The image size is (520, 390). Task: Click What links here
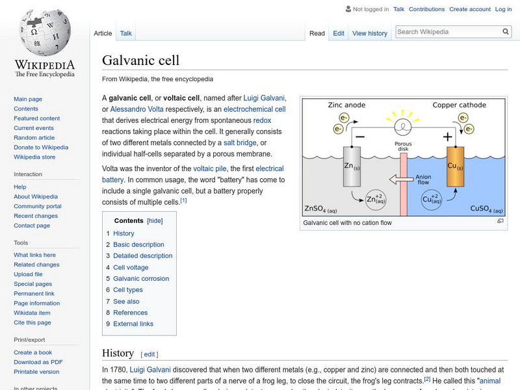[34, 255]
